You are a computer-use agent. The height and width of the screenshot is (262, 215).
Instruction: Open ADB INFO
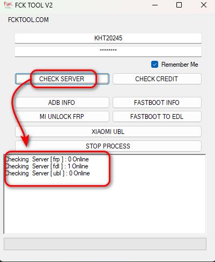(62, 103)
